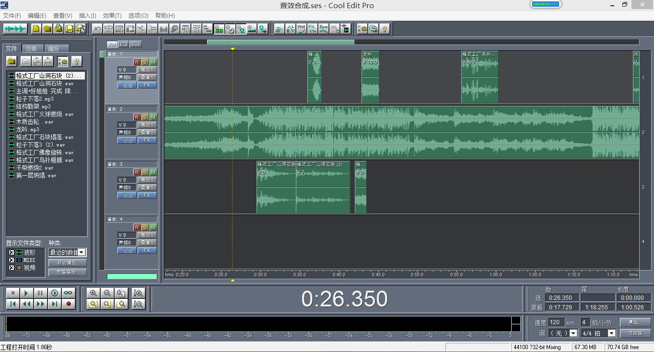Click the 完整路径 full path button
The height and width of the screenshot is (352, 654).
click(68, 273)
